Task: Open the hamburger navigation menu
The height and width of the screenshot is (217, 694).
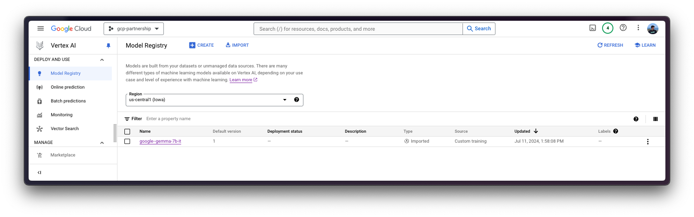Action: click(x=40, y=29)
